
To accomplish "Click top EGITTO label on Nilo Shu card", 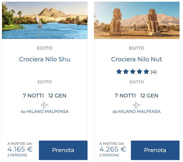I will [45, 48].
